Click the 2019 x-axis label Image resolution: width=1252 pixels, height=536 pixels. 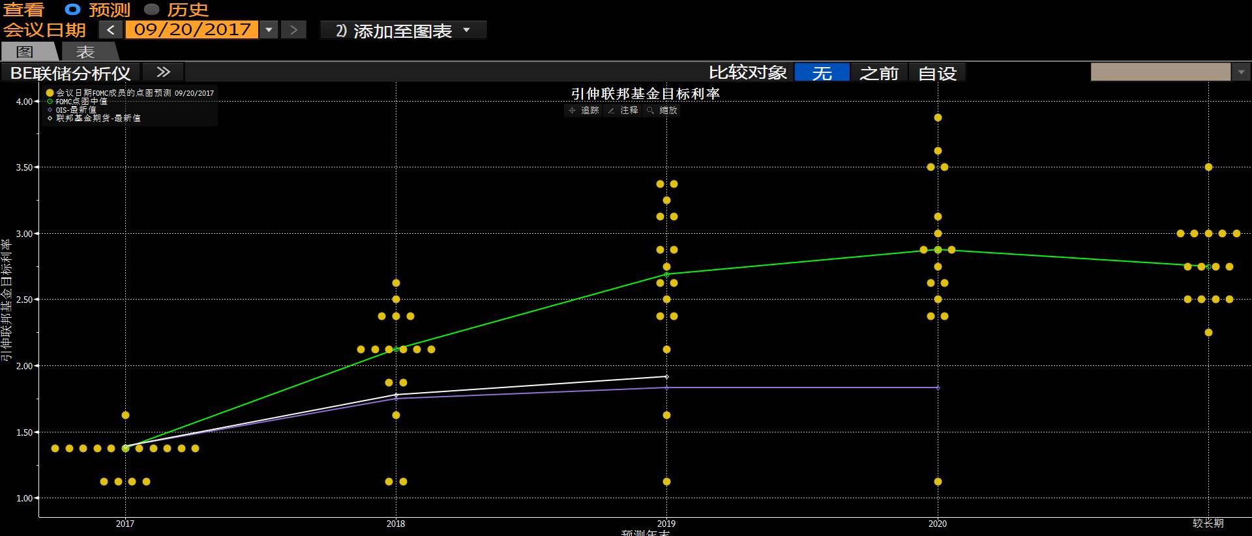tap(666, 524)
